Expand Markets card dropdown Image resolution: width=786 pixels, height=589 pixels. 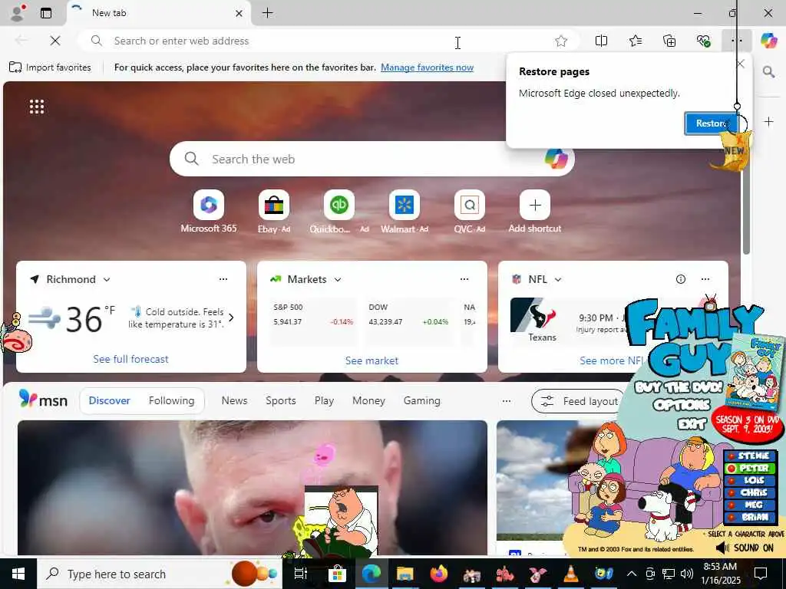(x=338, y=279)
